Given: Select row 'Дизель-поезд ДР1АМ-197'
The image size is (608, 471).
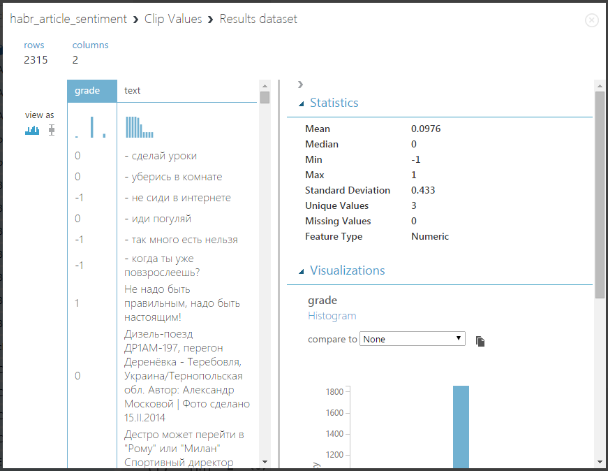Looking at the screenshot, I should pos(187,376).
